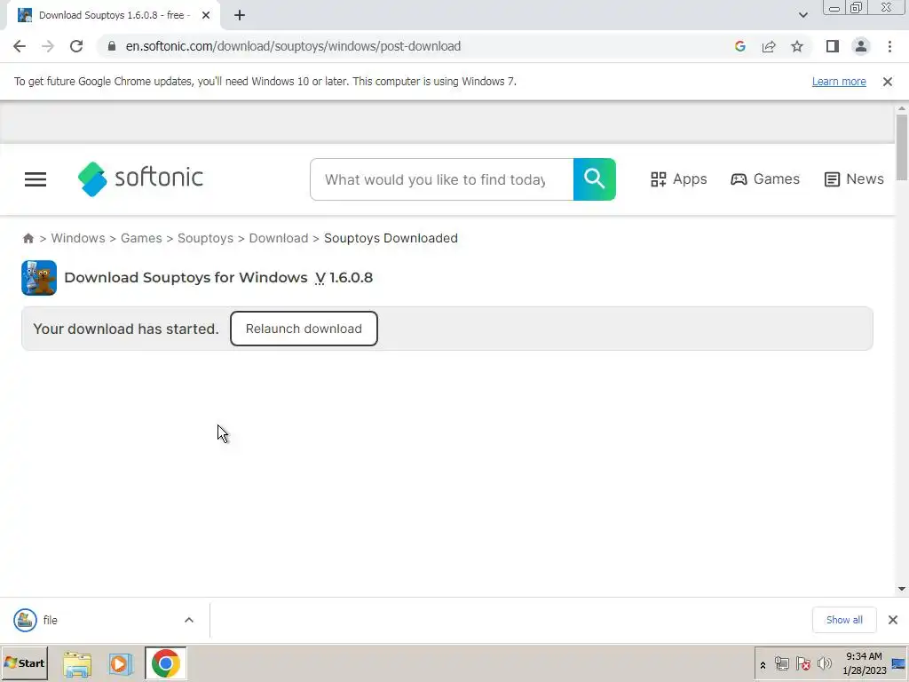Screen dimensions: 909x682
Task: Click the Relaunch download button
Action: (x=304, y=329)
